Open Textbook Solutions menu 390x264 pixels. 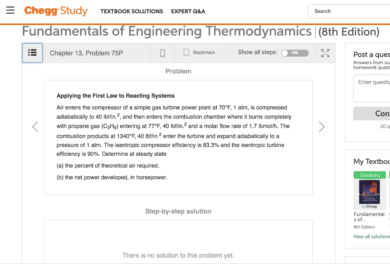(x=131, y=11)
